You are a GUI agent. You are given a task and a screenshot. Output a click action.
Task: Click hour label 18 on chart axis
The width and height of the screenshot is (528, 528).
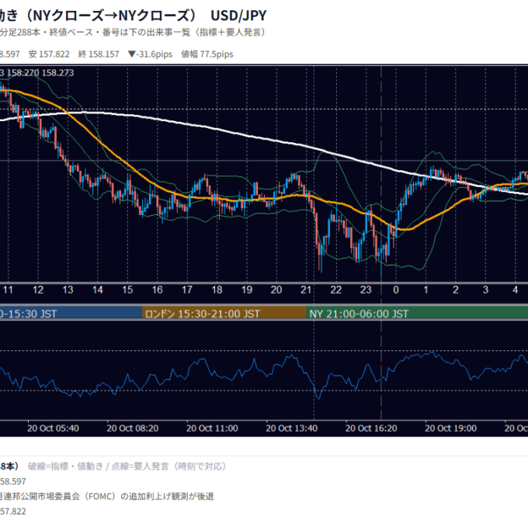[x=217, y=290]
